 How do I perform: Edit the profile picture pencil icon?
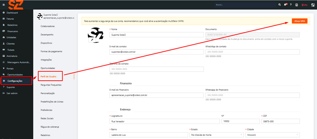(x=92, y=40)
